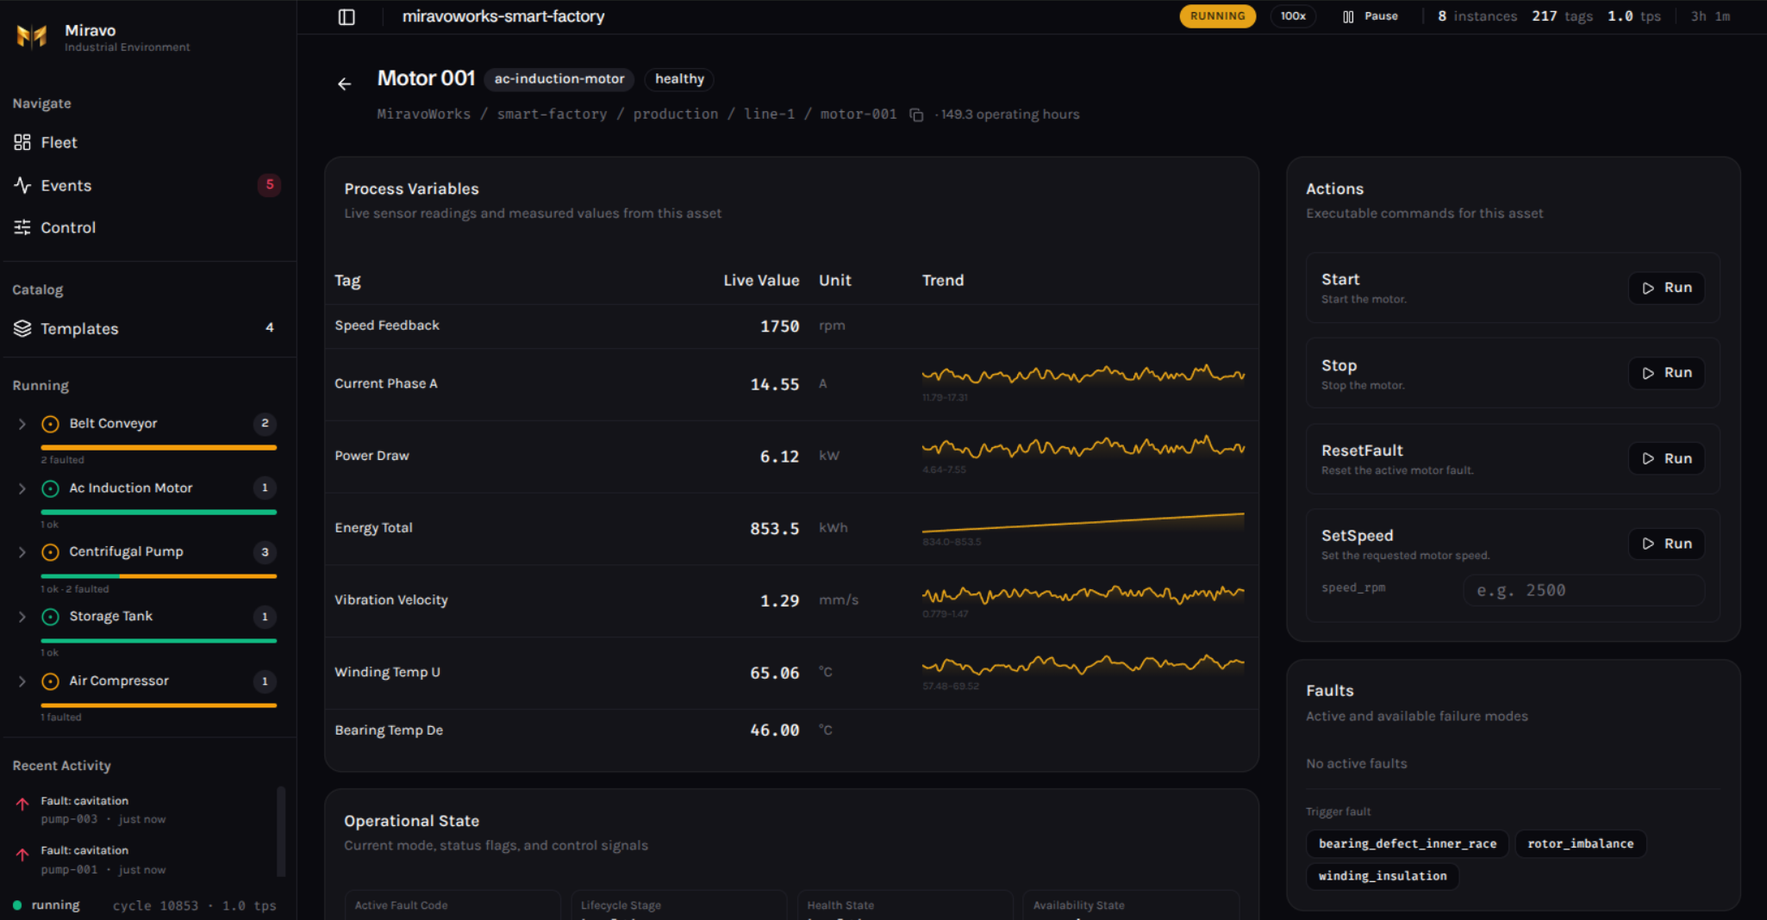This screenshot has height=920, width=1767.
Task: Open the Templates catalog
Action: (79, 328)
